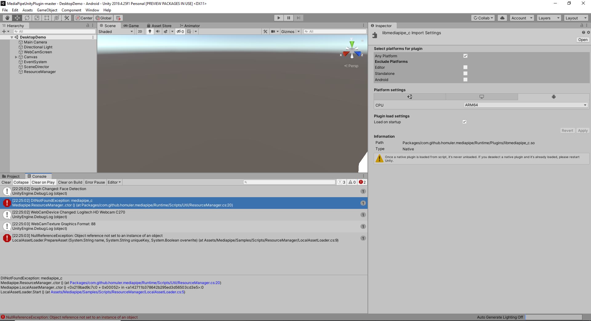Select the Rotate tool
The image size is (591, 321).
[x=27, y=18]
